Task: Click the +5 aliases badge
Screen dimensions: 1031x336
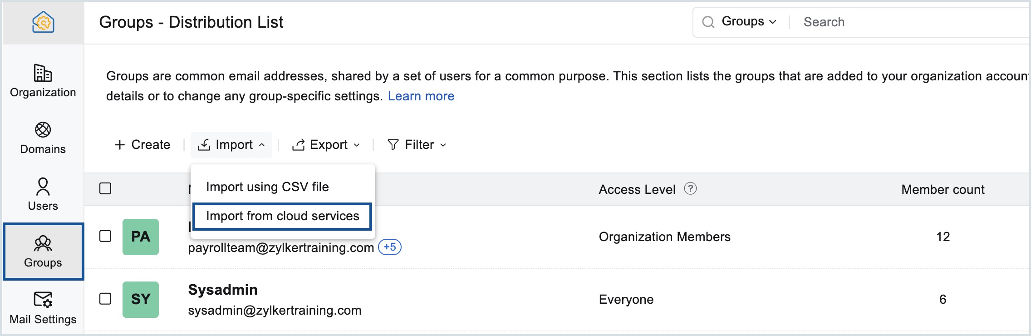Action: click(x=389, y=247)
